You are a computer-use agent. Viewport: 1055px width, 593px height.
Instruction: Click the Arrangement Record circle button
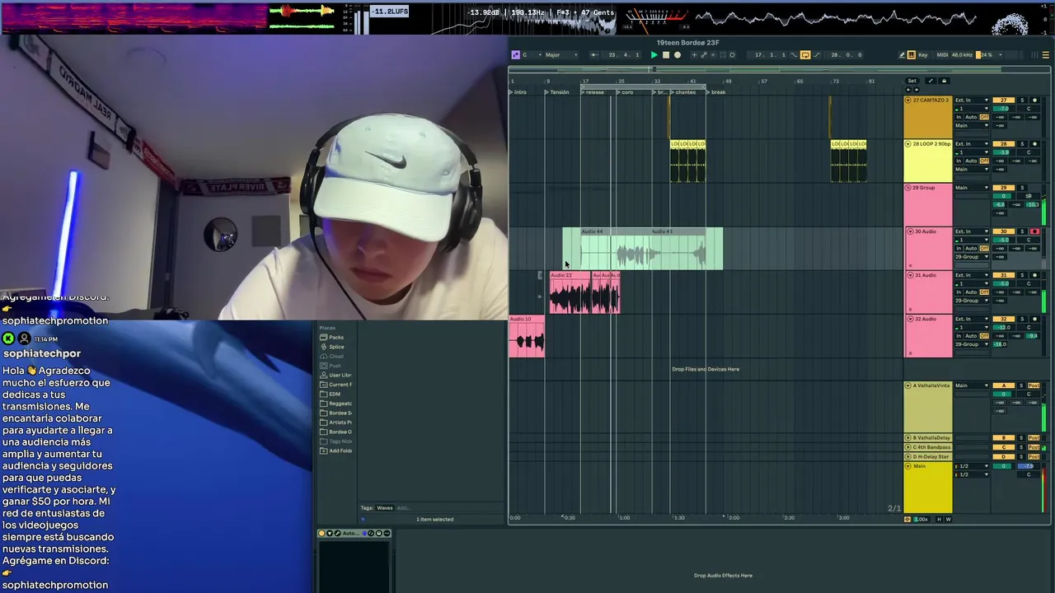[x=678, y=55]
